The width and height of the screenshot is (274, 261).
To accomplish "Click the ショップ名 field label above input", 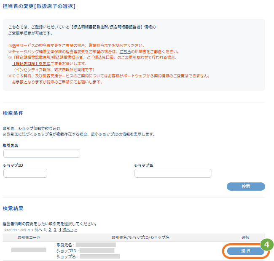I will pyautogui.click(x=143, y=165).
